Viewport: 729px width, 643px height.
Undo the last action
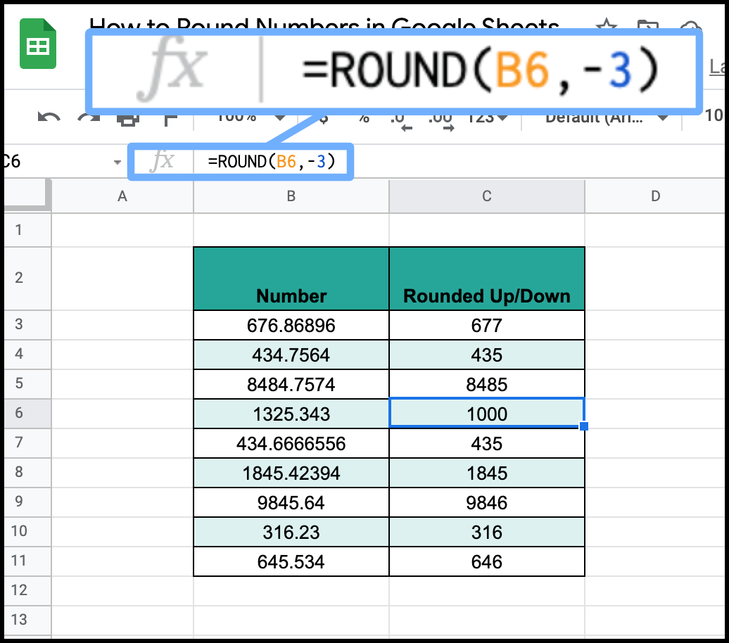point(49,118)
